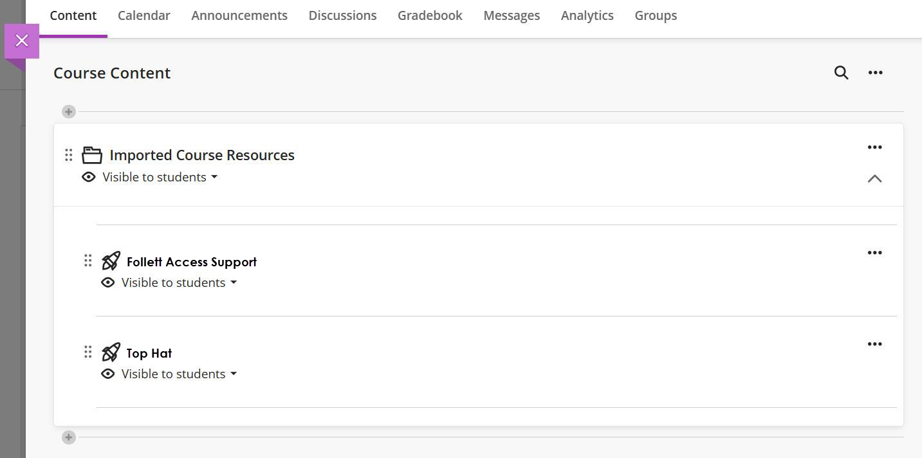This screenshot has width=922, height=458.
Task: Grab the Imported Course Resources drag handle
Action: tap(69, 155)
